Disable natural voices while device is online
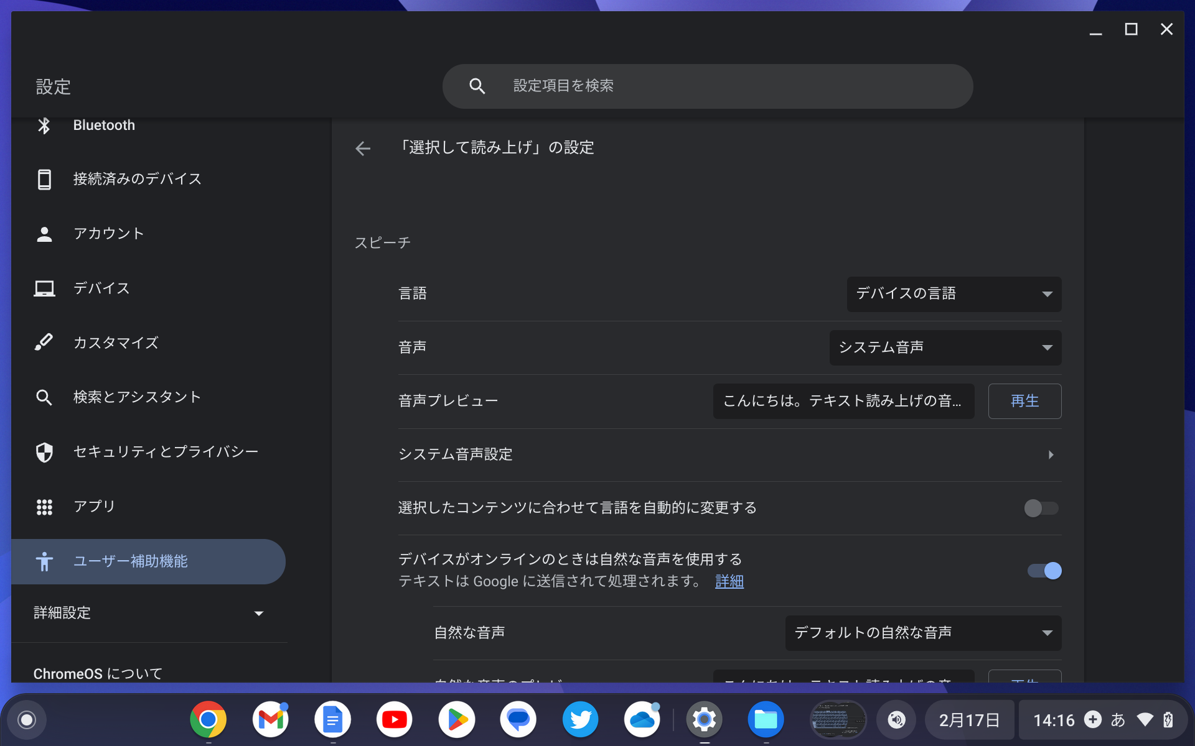 tap(1043, 570)
